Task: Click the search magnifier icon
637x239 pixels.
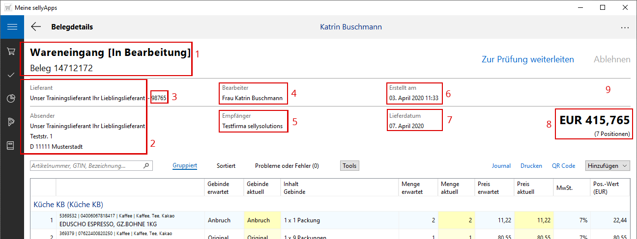Action: [146, 166]
